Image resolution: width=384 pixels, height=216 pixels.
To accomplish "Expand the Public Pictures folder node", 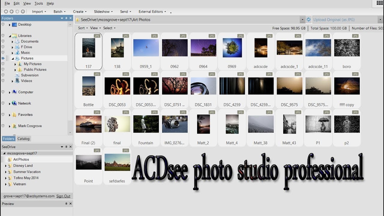I will [x=15, y=70].
